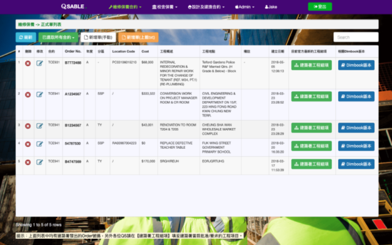392x245 pixels.
Task: Click location code RA00987004223
Action: tap(124, 143)
